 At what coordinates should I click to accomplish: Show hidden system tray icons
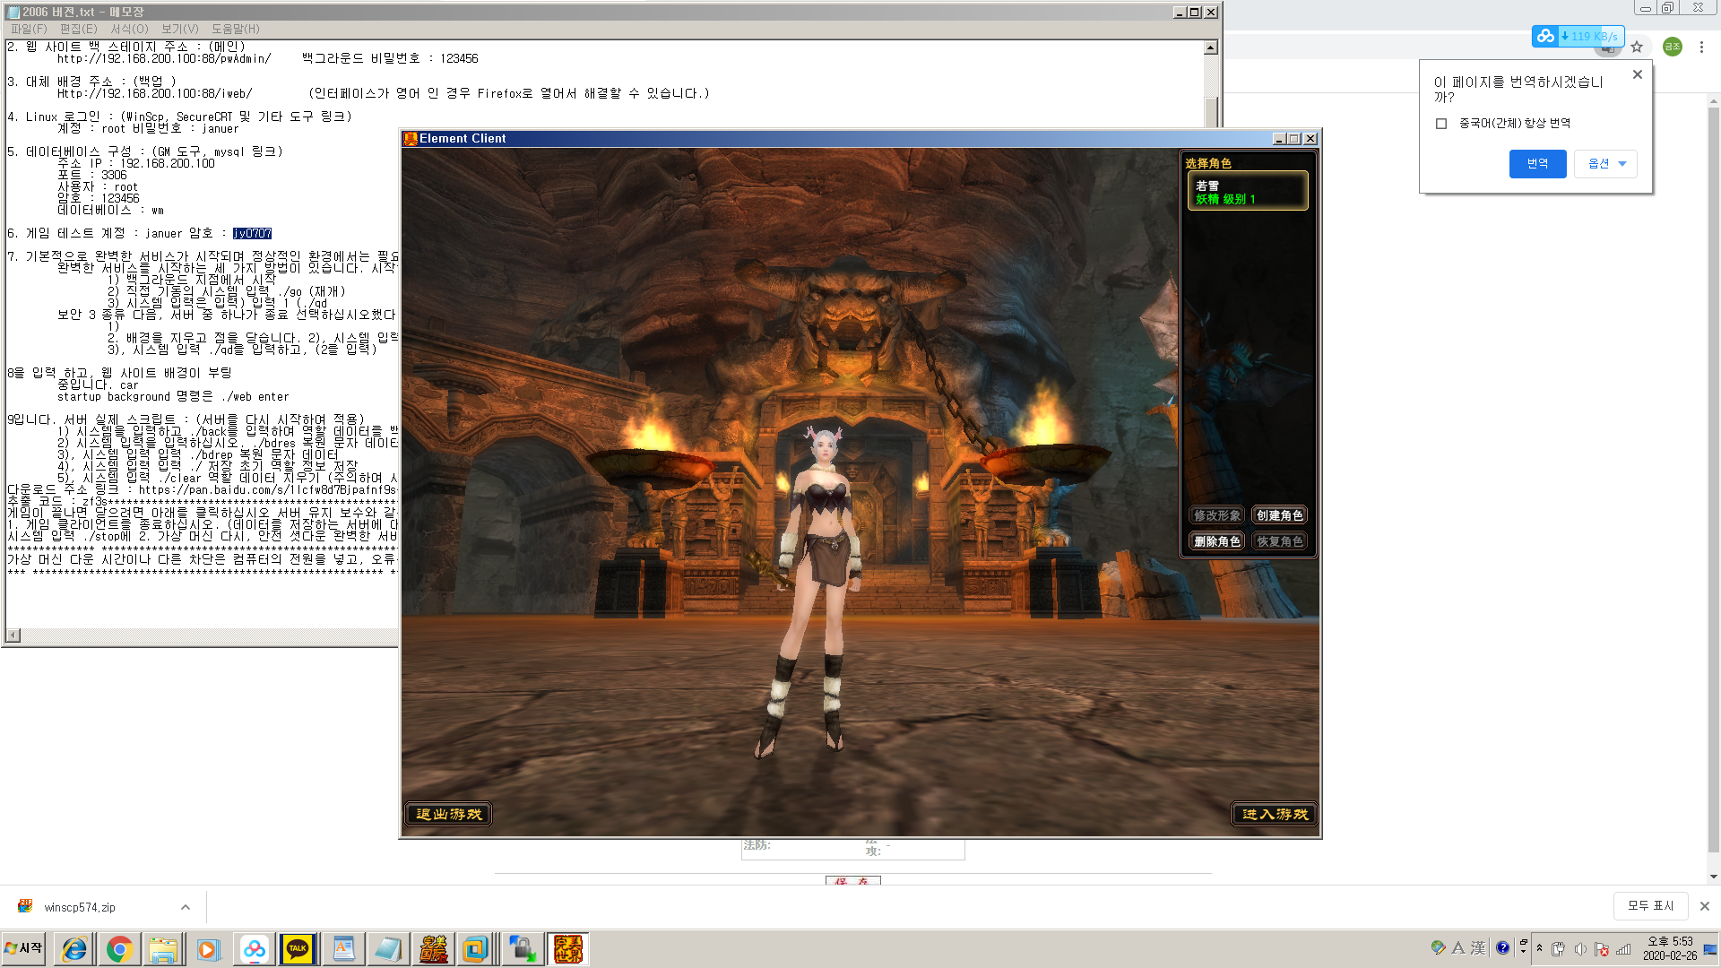pos(1539,948)
